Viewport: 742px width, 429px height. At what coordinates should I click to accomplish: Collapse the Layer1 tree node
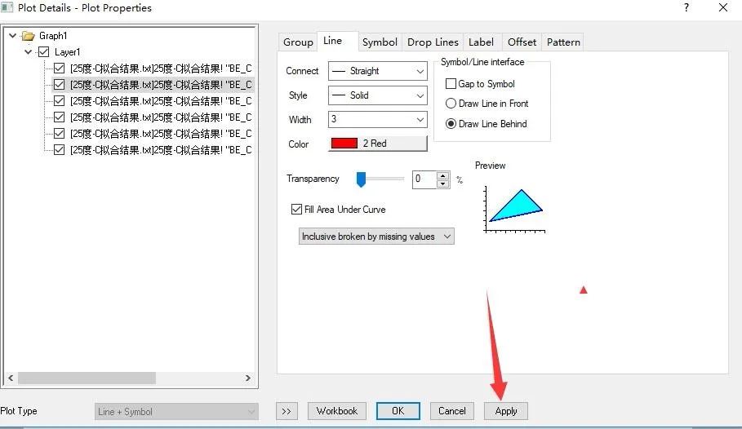[29, 52]
